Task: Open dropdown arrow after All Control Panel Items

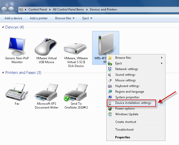Action: [87, 9]
